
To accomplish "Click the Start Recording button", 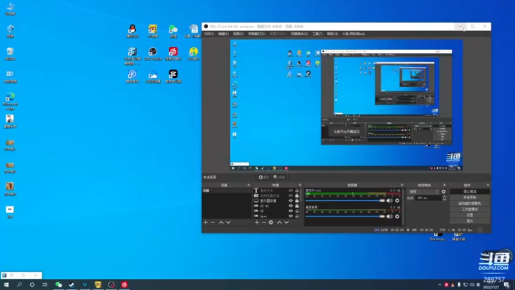I will click(470, 198).
